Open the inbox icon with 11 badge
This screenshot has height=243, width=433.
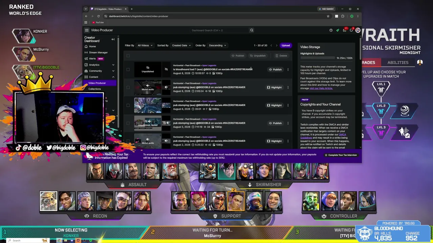pyautogui.click(x=344, y=30)
